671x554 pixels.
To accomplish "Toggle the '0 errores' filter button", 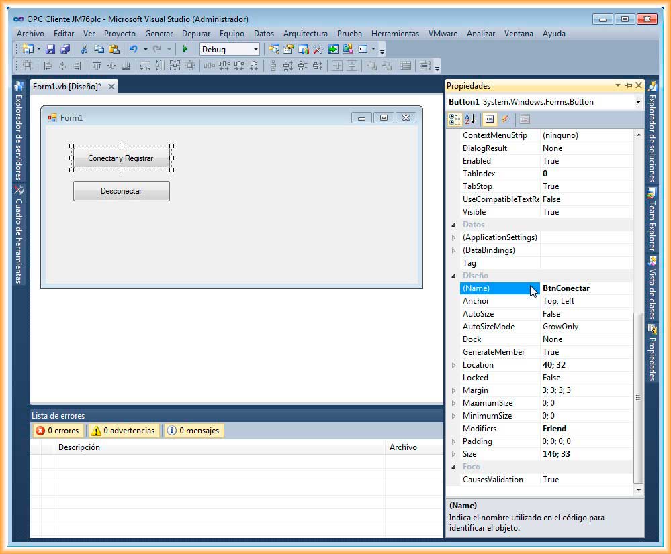I will (x=58, y=431).
